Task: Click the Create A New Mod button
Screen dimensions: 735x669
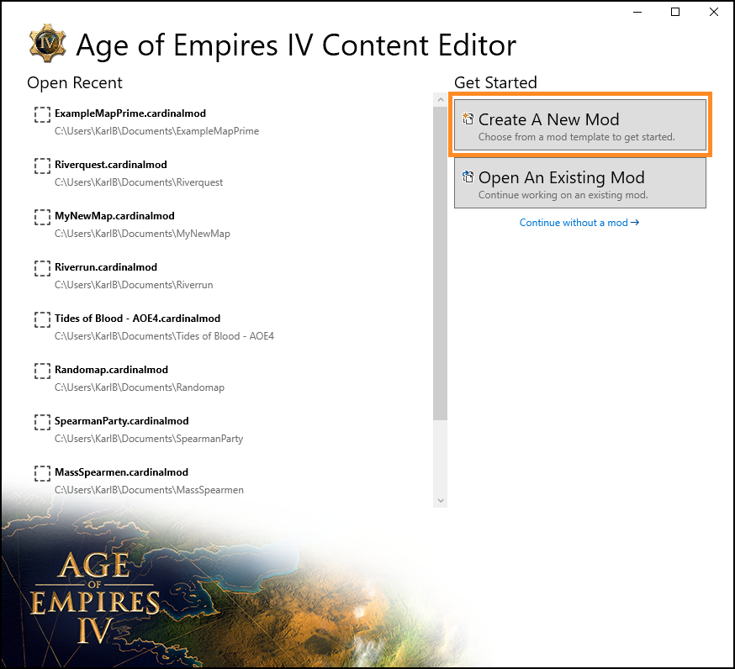Action: pyautogui.click(x=580, y=124)
